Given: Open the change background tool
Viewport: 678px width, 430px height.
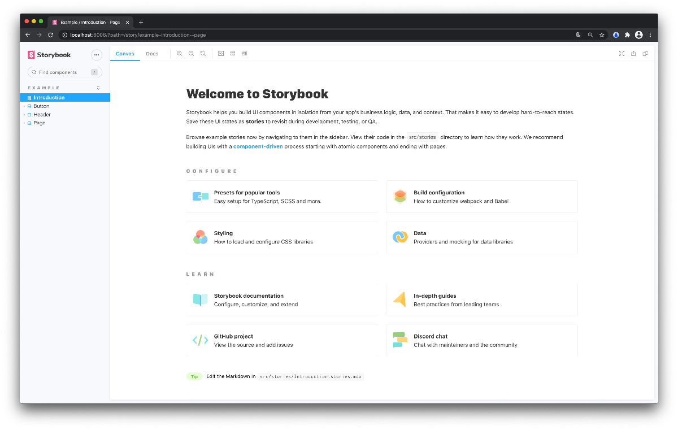Looking at the screenshot, I should tap(221, 54).
